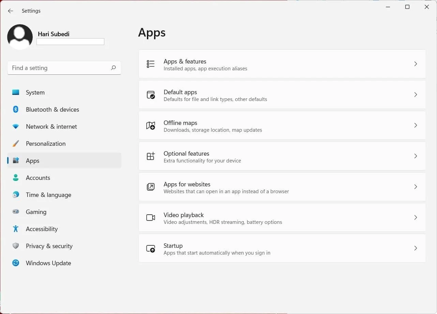437x314 pixels.
Task: Click the Apps & features list icon
Action: [x=150, y=64]
